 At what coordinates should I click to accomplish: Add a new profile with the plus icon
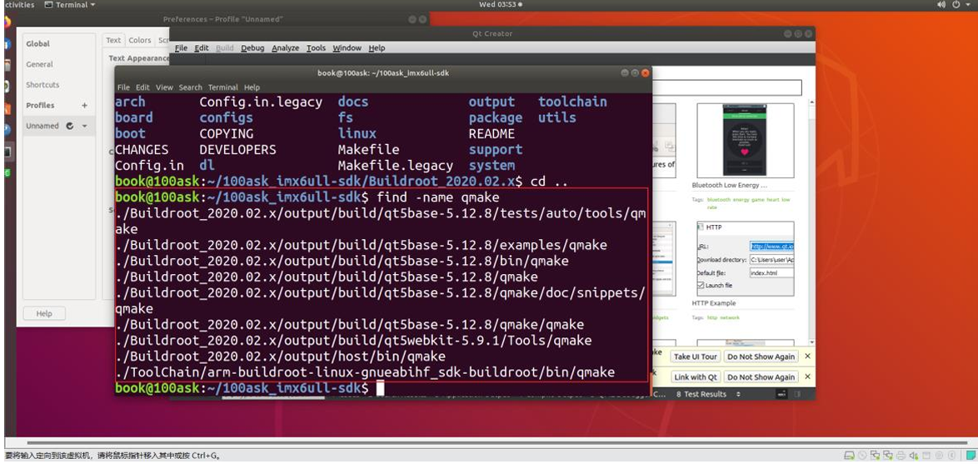[84, 106]
